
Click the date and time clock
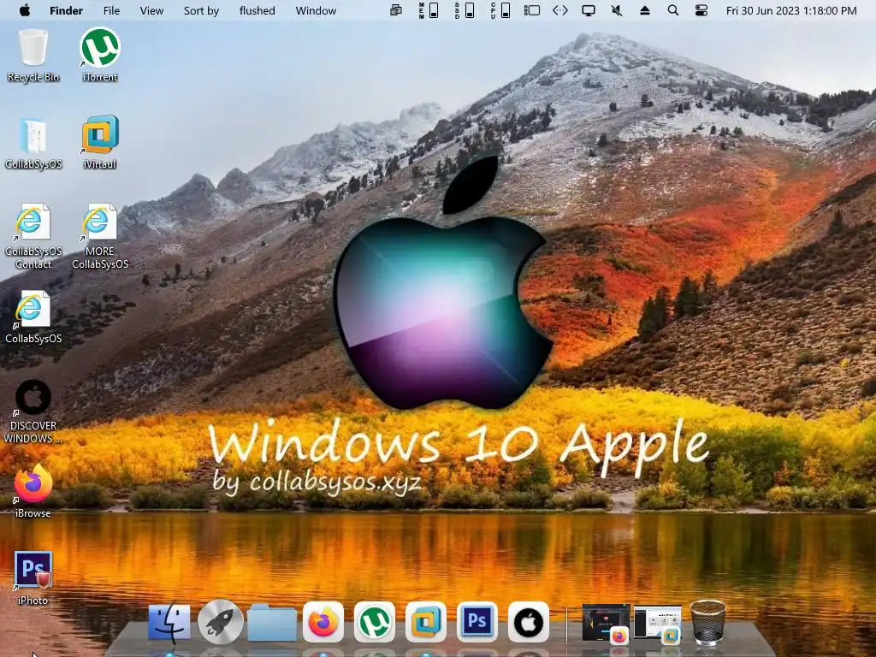pyautogui.click(x=791, y=10)
